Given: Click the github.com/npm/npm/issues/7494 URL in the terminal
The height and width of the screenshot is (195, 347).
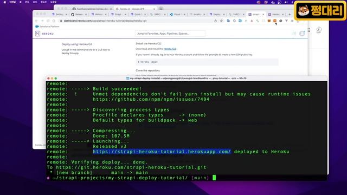Looking at the screenshot, I should (x=151, y=99).
